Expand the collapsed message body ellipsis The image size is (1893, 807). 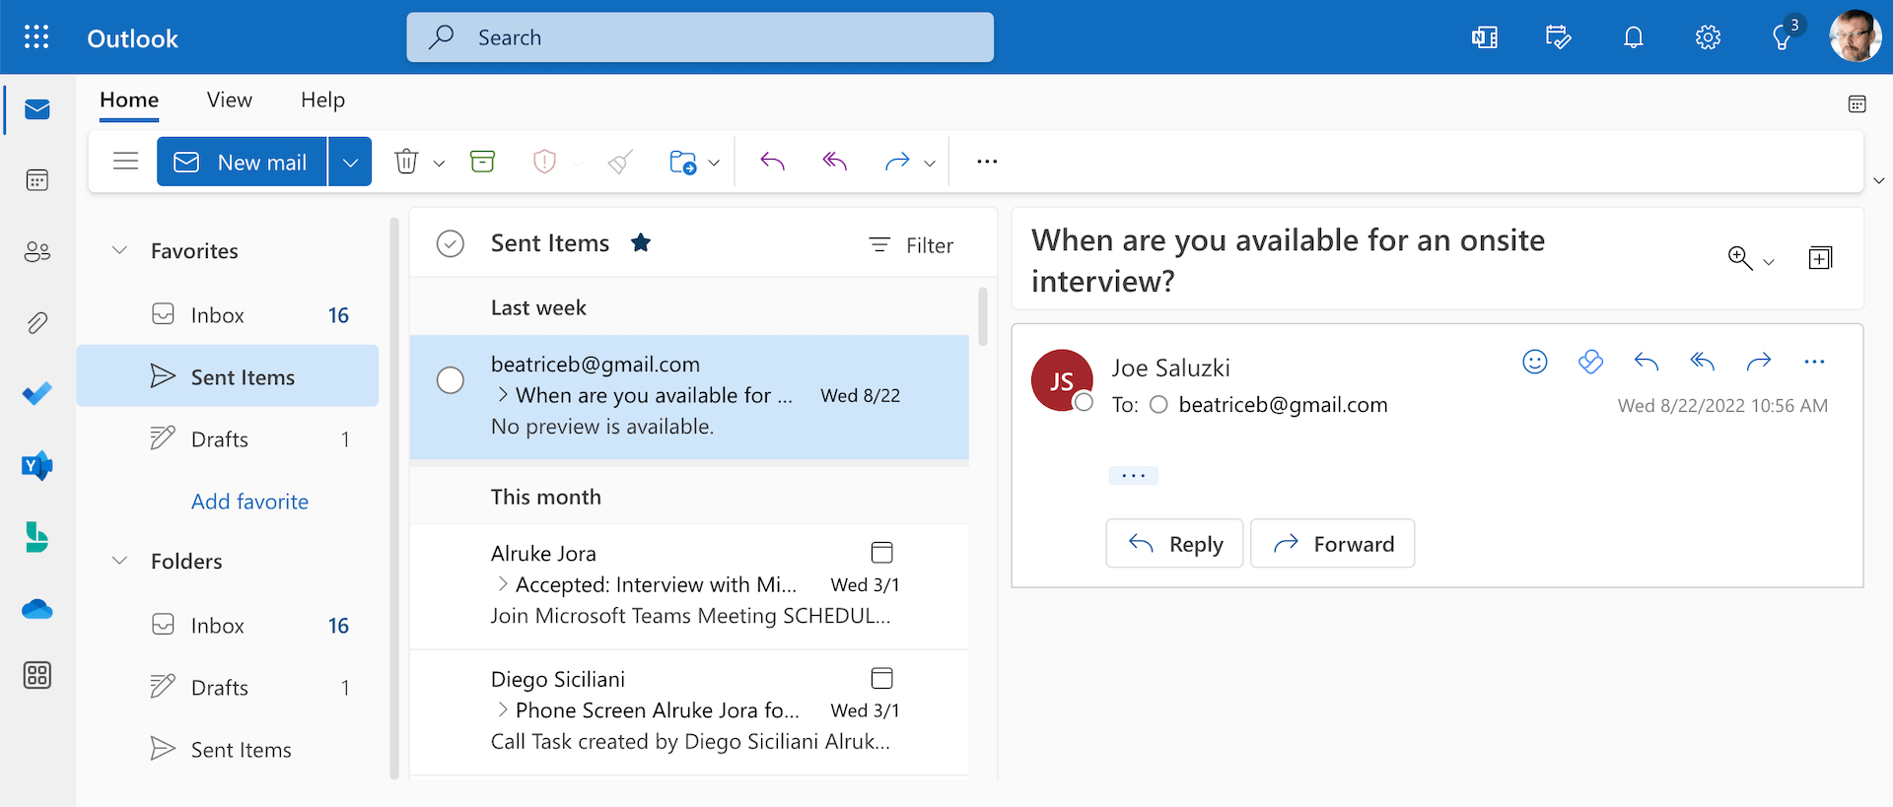(1134, 476)
